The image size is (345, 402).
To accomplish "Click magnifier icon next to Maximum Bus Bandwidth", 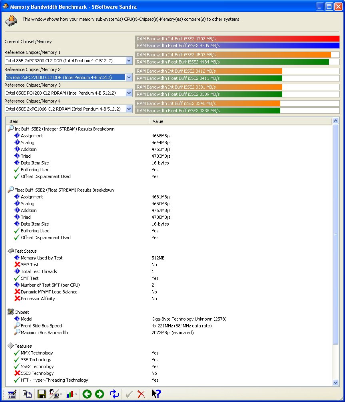I will click(x=17, y=332).
